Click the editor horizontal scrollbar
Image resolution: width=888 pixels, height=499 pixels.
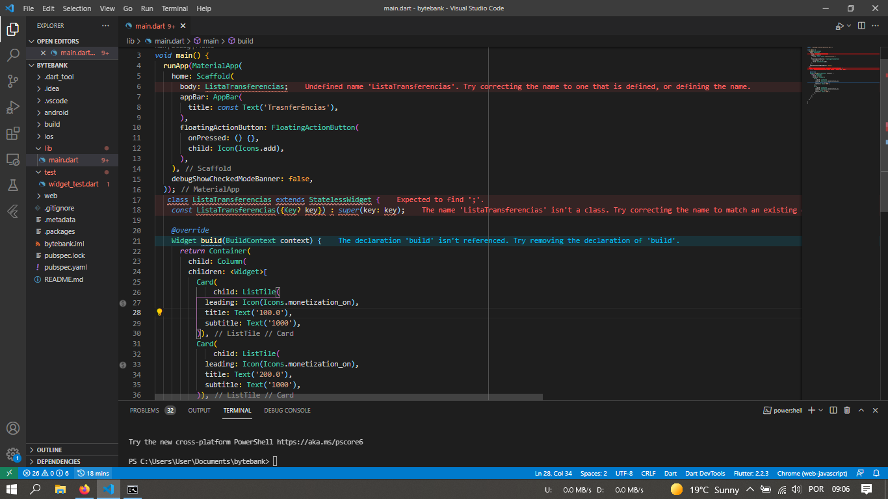pos(348,396)
